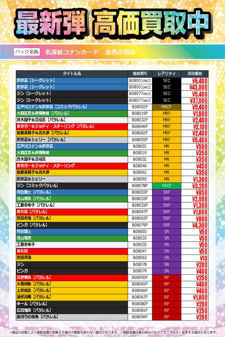The height and width of the screenshot is (337, 225).
Task: Click the パック名称 label box
Action: click(27, 52)
